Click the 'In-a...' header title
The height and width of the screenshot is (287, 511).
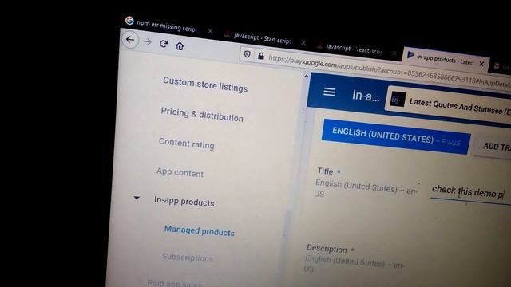[366, 96]
